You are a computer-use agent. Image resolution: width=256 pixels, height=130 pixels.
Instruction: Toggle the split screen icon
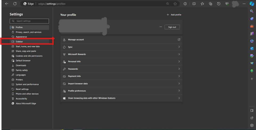coord(194,4)
